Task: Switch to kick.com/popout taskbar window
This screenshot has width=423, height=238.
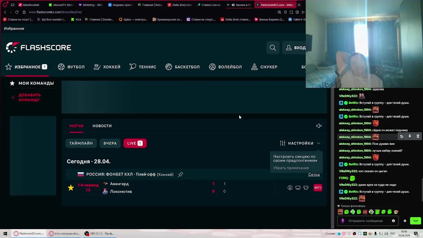Action: point(64,233)
